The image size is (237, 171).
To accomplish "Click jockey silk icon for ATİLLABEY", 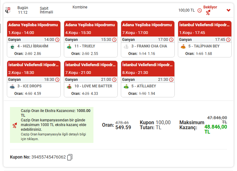I will (x=126, y=87).
